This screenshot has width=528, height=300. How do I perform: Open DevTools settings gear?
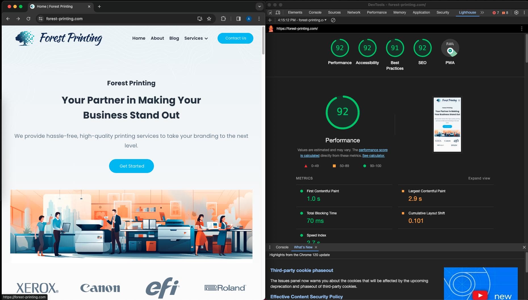pos(516,12)
